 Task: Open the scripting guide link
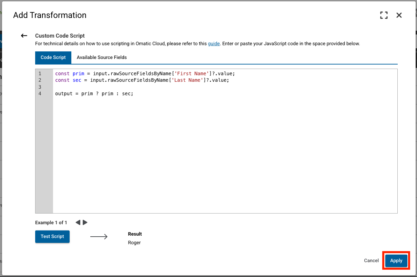[214, 44]
